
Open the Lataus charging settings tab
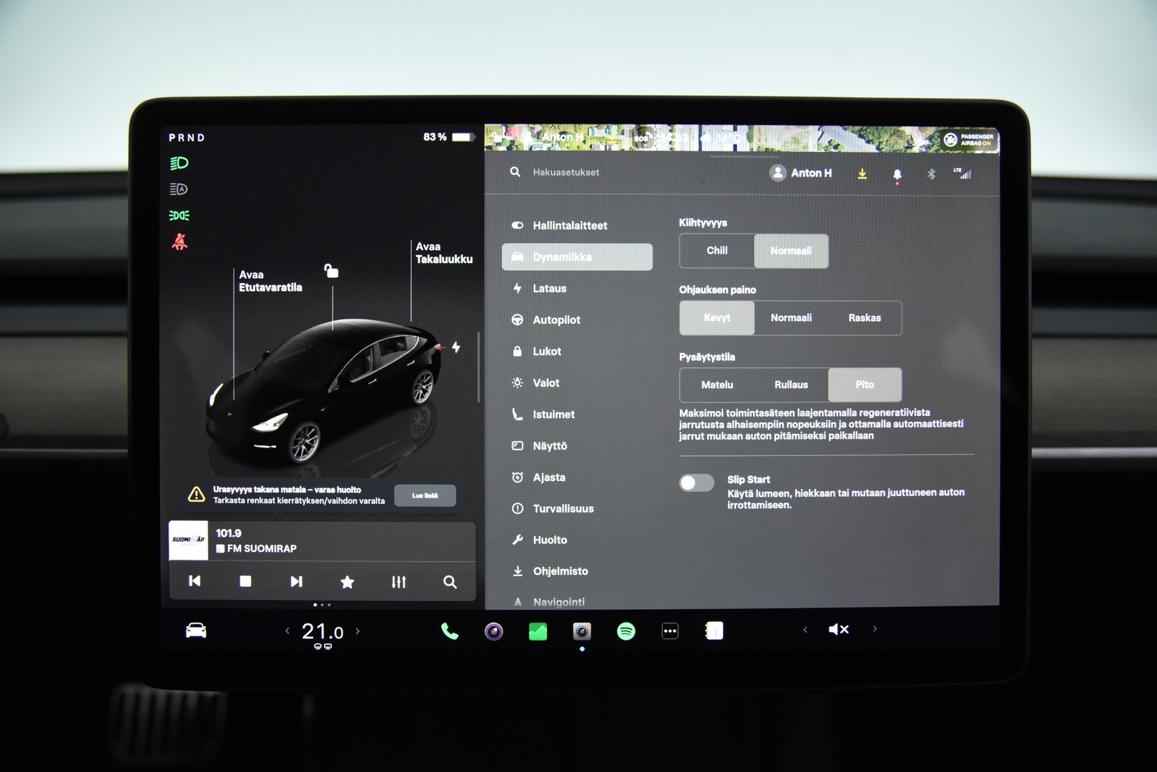tap(549, 288)
